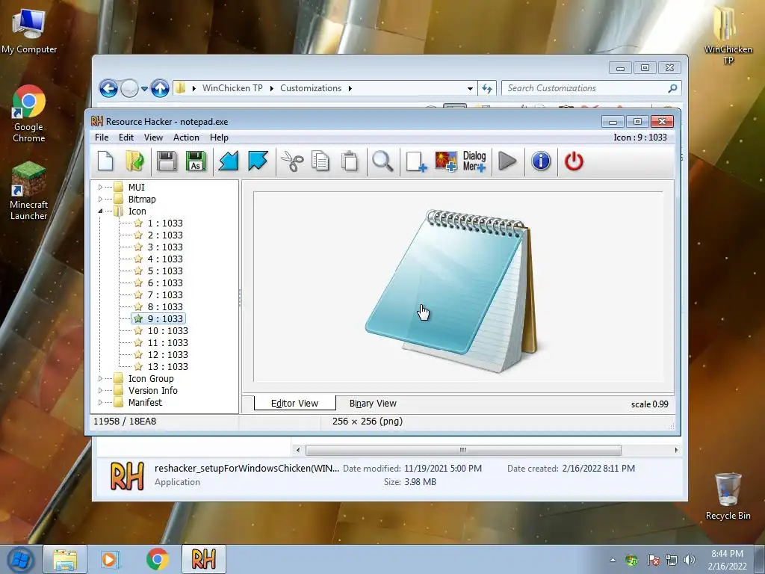Click the Explorer scrollbar left arrow
The image size is (765, 574).
pyautogui.click(x=298, y=449)
